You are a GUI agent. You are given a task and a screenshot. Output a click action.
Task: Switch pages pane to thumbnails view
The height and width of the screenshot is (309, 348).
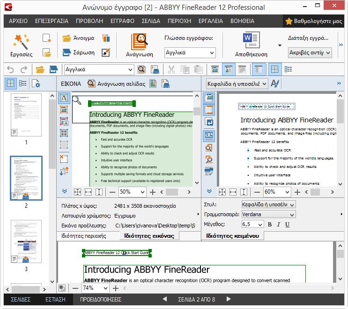(10, 83)
